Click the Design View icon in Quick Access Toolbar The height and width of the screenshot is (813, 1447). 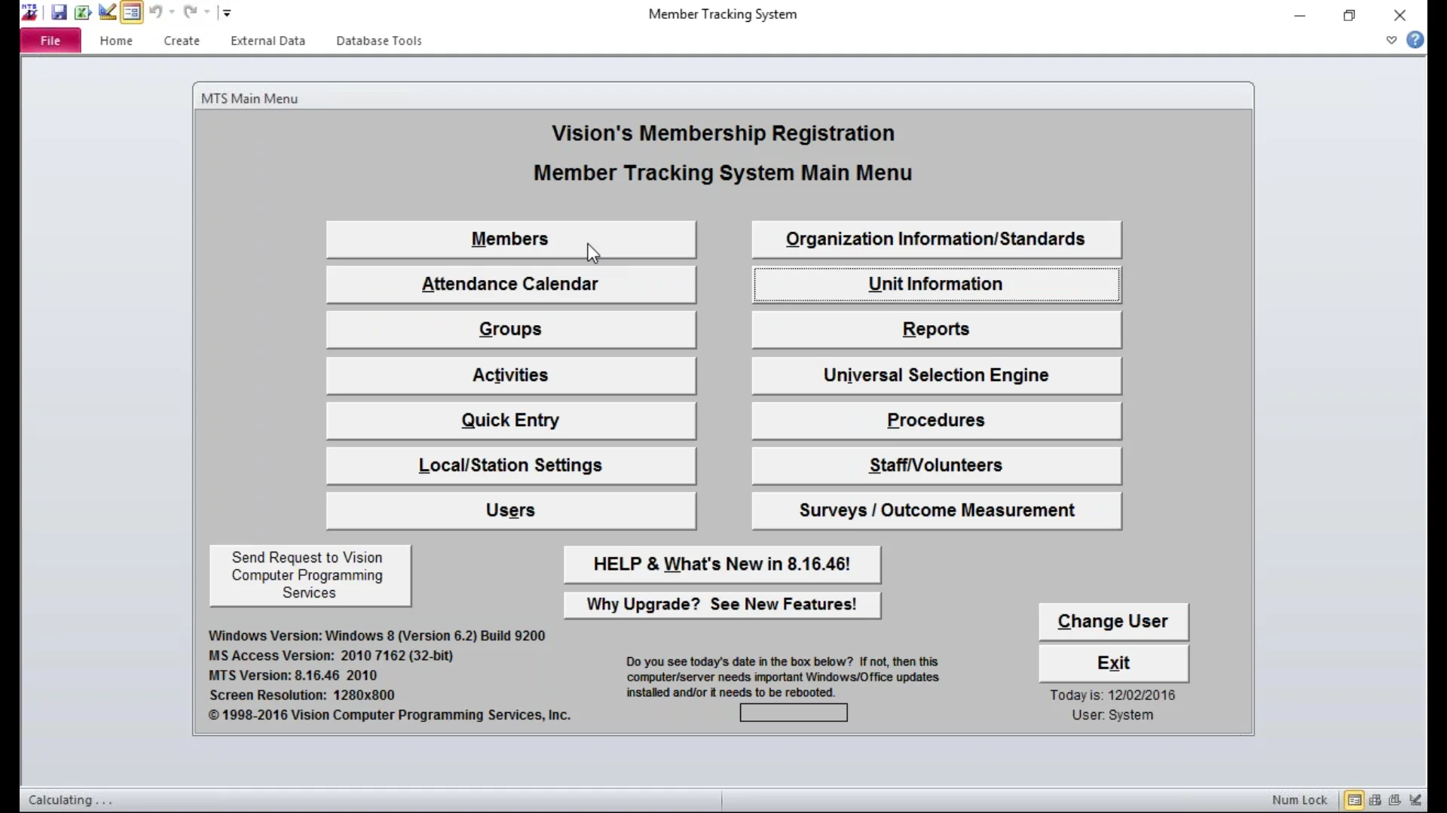[107, 12]
